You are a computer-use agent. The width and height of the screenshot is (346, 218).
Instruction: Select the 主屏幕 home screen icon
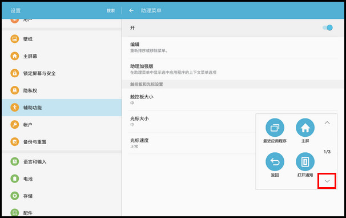click(15, 56)
